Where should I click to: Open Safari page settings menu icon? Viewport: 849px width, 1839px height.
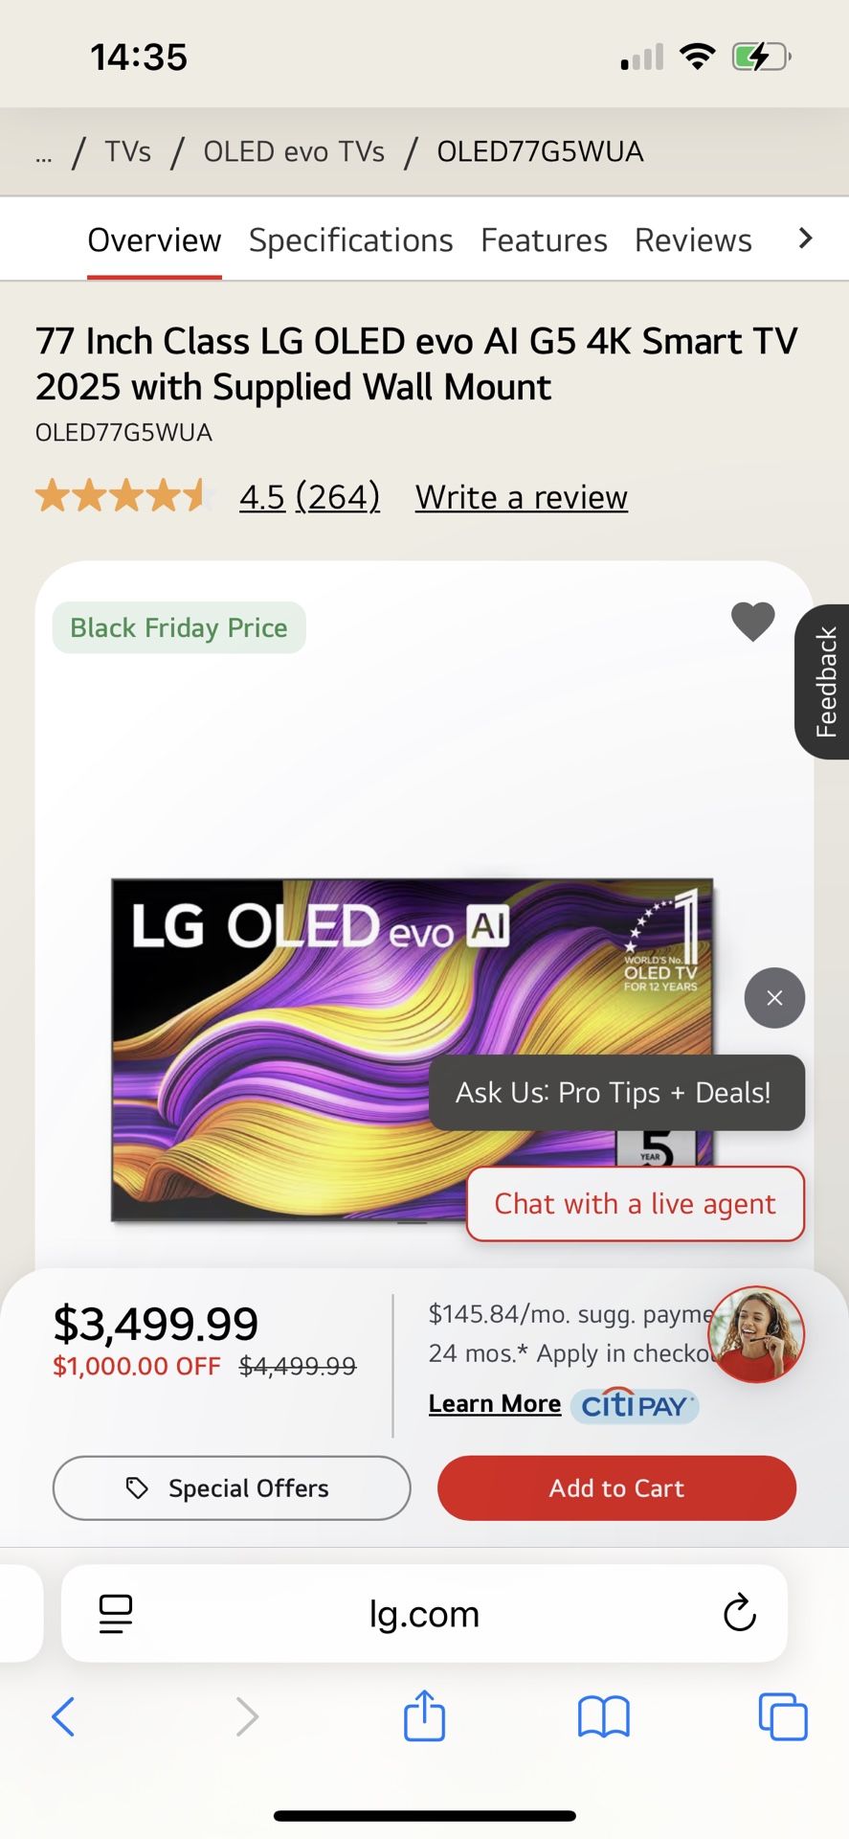[116, 1613]
